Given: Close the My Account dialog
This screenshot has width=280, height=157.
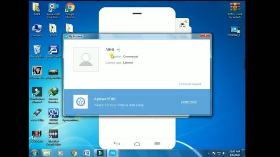Looking at the screenshot, I should (x=205, y=36).
